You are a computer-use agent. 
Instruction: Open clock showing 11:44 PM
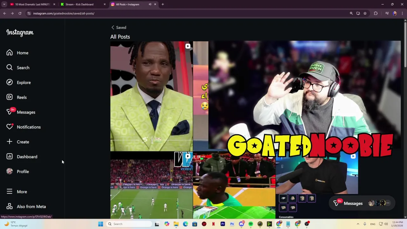(x=397, y=224)
